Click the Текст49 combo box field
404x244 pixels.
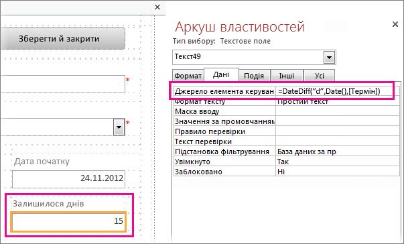click(x=254, y=57)
